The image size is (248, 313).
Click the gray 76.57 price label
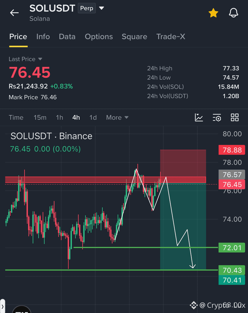[232, 175]
